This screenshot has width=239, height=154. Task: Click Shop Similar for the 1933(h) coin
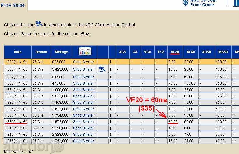[83, 83]
